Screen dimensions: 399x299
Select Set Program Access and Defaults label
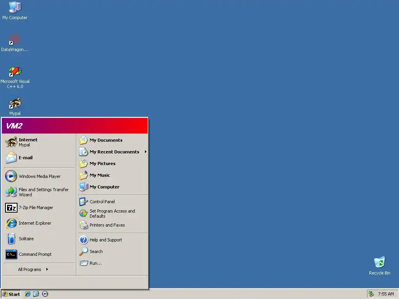coord(112,213)
